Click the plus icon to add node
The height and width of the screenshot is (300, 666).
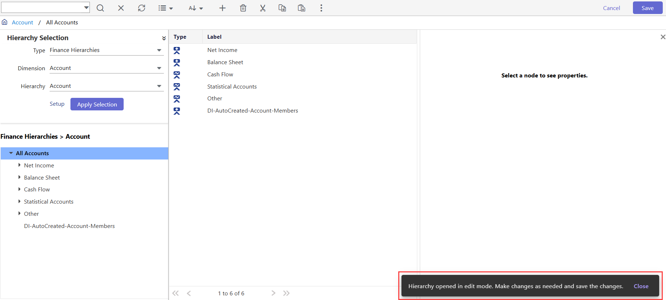coord(222,8)
